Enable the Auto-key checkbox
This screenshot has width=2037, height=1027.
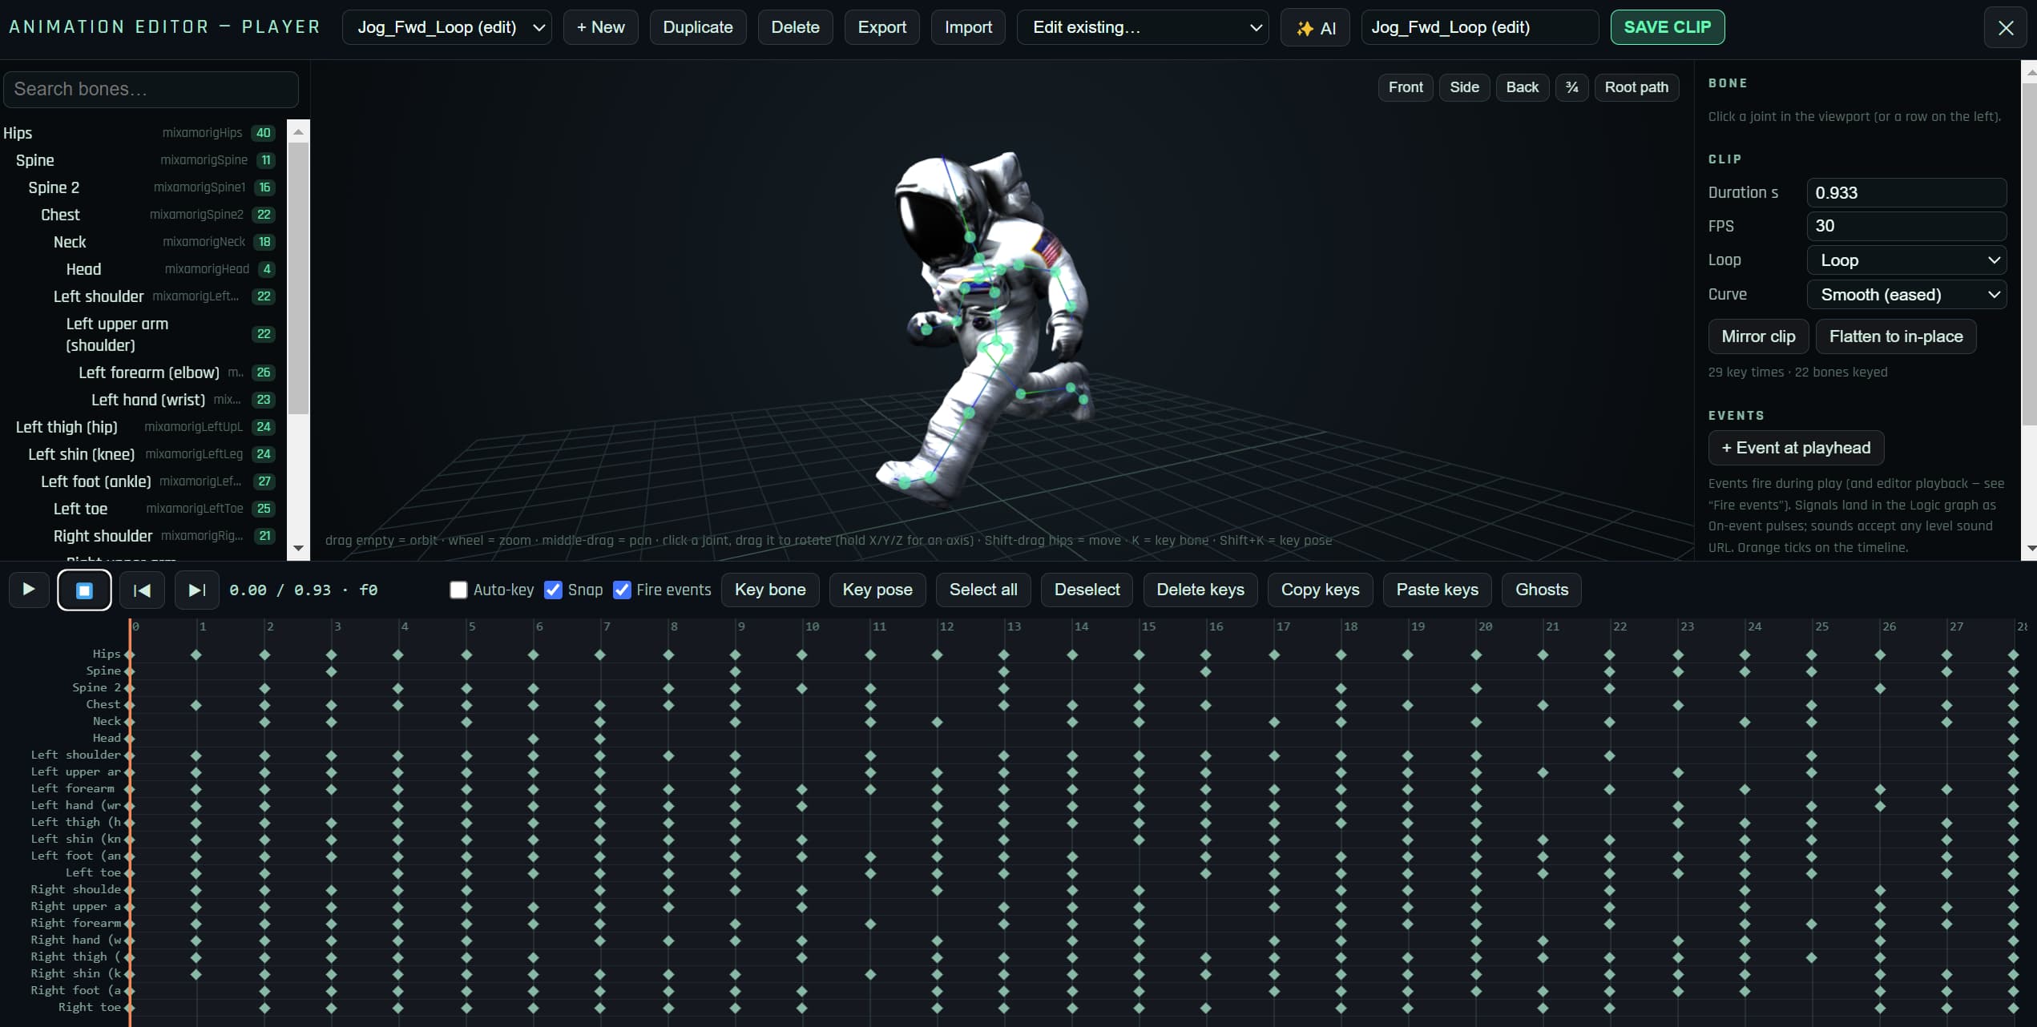(458, 590)
